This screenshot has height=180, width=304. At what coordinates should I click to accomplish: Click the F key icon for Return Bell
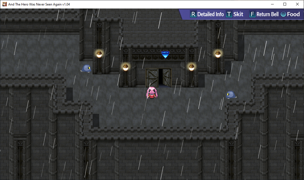tap(252, 14)
